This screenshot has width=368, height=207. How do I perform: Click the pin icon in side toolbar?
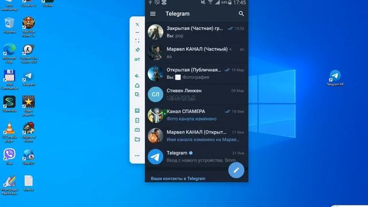pyautogui.click(x=137, y=50)
